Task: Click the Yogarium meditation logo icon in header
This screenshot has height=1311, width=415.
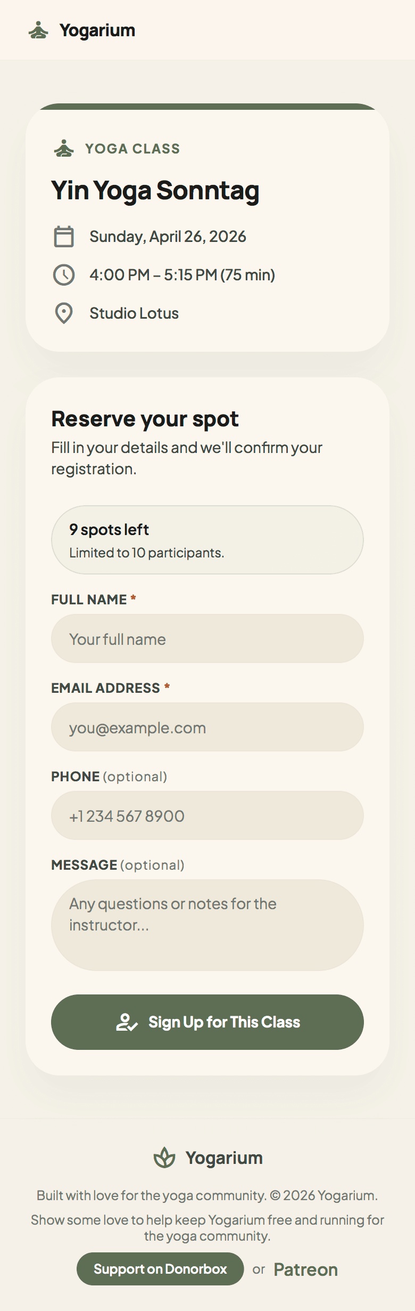Action: click(x=38, y=30)
